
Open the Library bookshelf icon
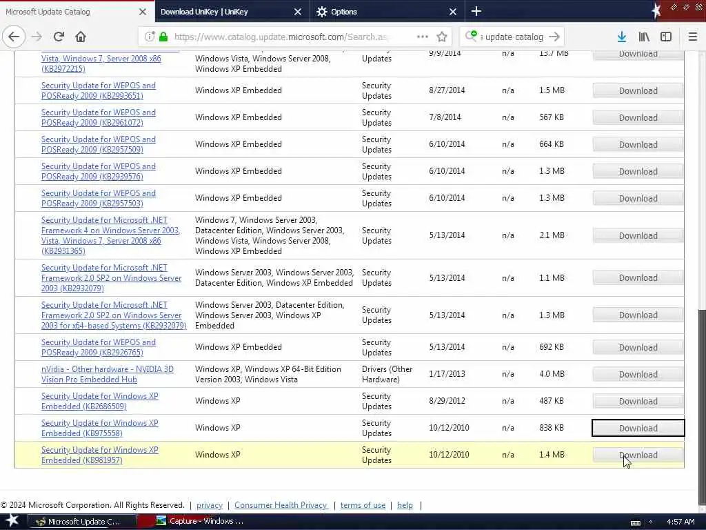tap(644, 37)
